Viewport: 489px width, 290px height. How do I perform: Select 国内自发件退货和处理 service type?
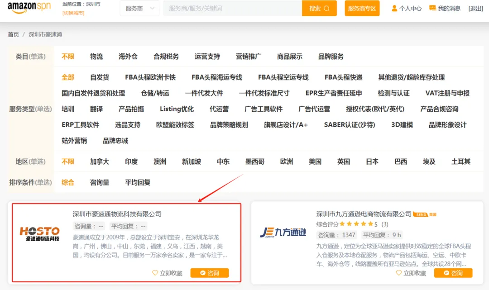click(x=93, y=93)
